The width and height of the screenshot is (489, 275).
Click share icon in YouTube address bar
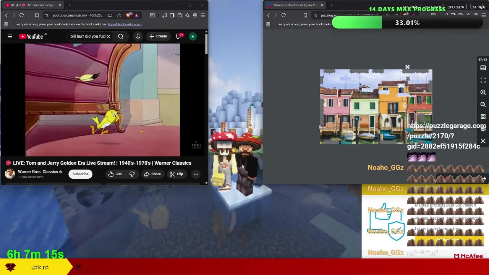119,15
